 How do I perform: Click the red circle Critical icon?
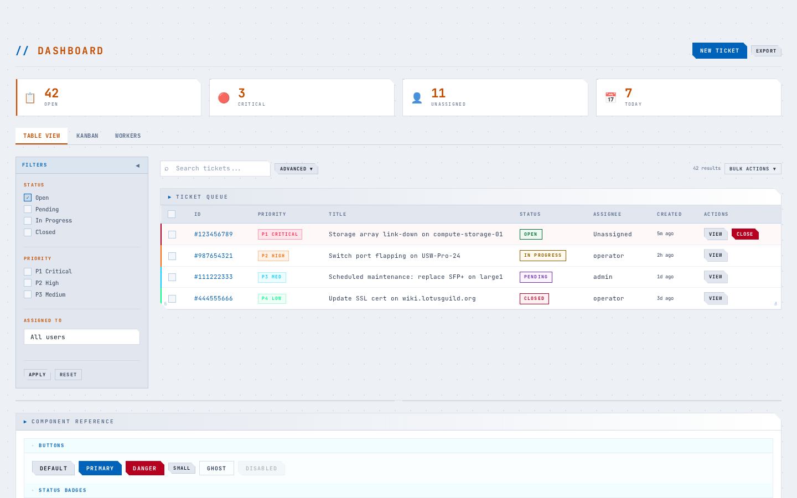[224, 98]
